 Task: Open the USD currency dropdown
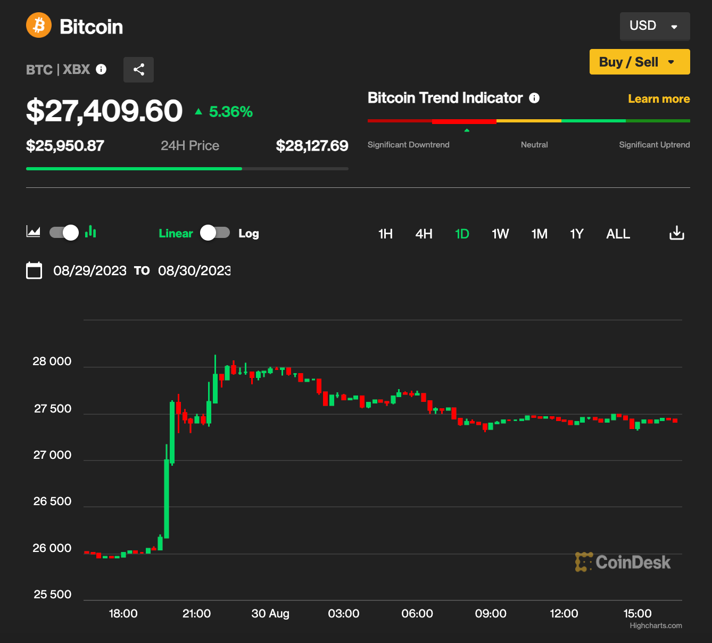[x=655, y=26]
